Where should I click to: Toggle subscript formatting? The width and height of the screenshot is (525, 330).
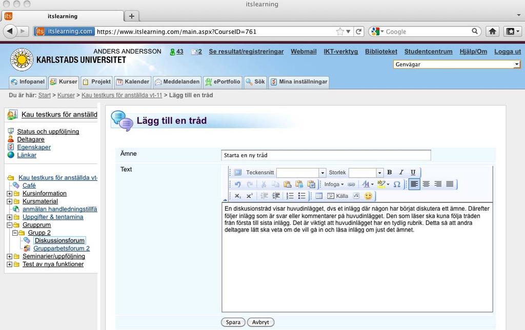(x=238, y=196)
